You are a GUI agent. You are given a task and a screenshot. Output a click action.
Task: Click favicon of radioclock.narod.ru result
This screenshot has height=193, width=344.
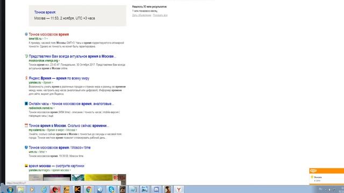click(26, 103)
